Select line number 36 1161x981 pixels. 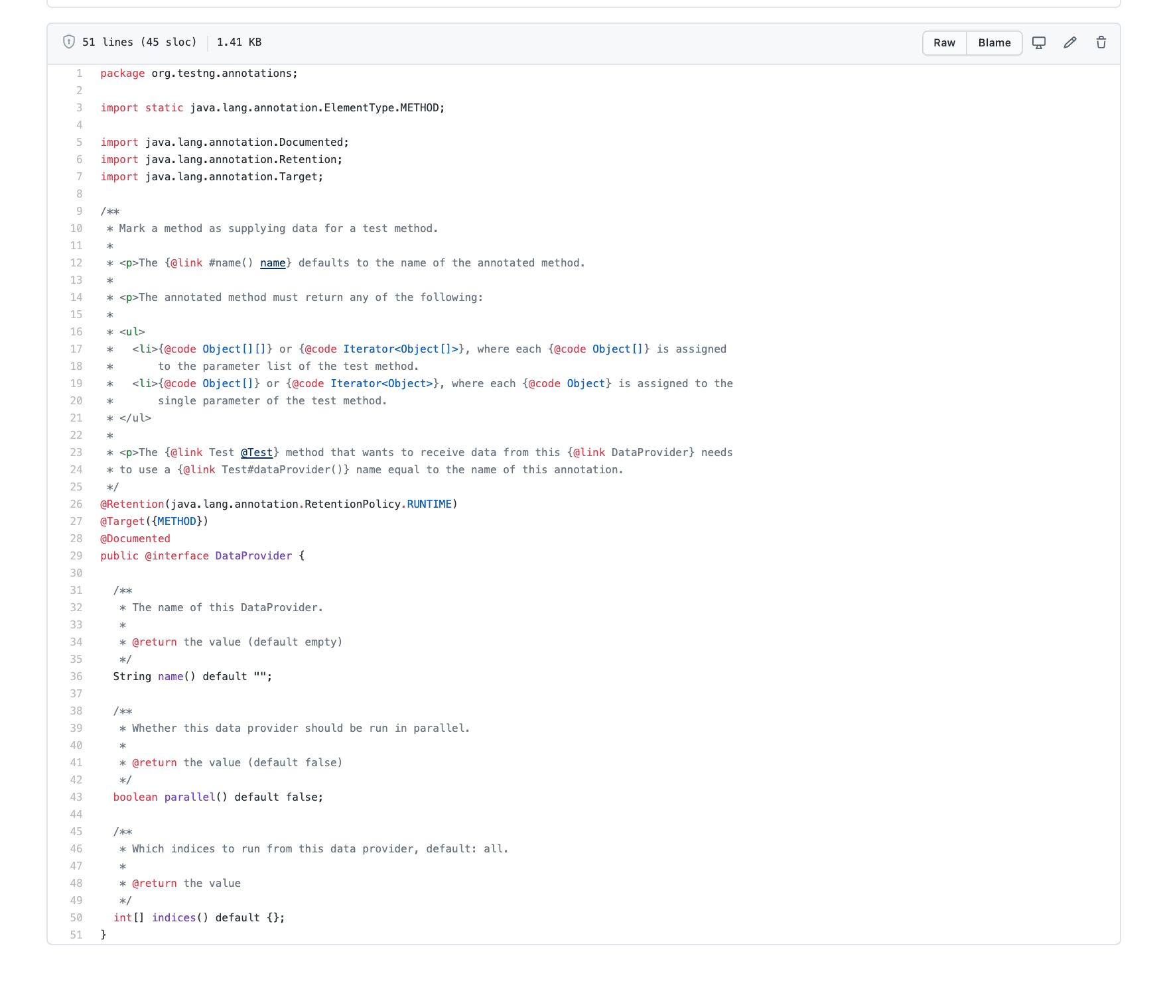tap(76, 677)
